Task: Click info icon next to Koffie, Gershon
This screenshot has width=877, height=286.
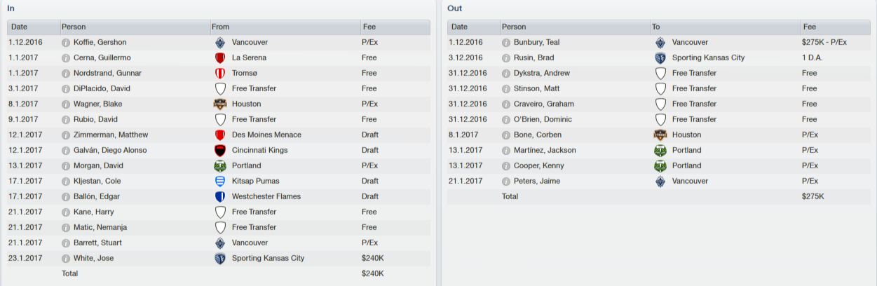Action: [x=66, y=43]
